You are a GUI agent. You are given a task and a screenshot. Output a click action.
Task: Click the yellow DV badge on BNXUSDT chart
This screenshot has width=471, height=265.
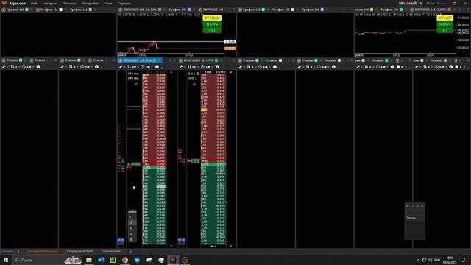click(x=212, y=18)
